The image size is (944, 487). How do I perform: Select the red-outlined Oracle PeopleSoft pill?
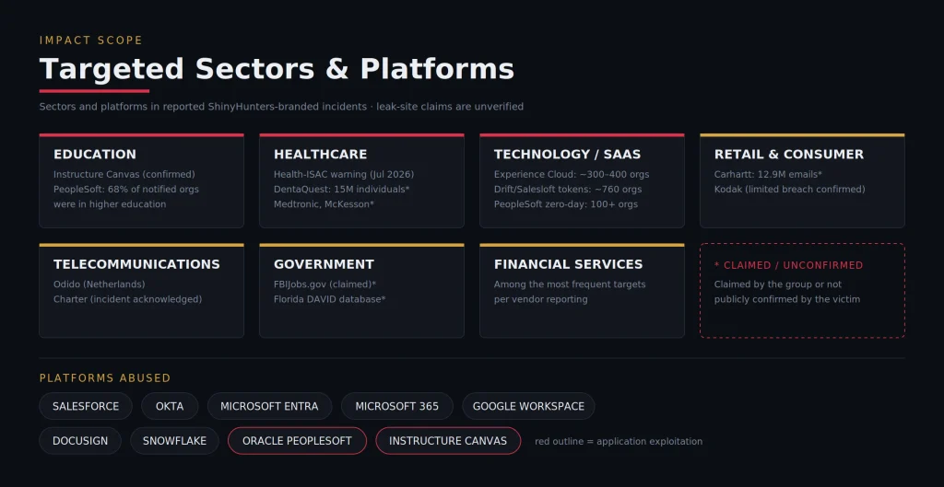(x=297, y=441)
